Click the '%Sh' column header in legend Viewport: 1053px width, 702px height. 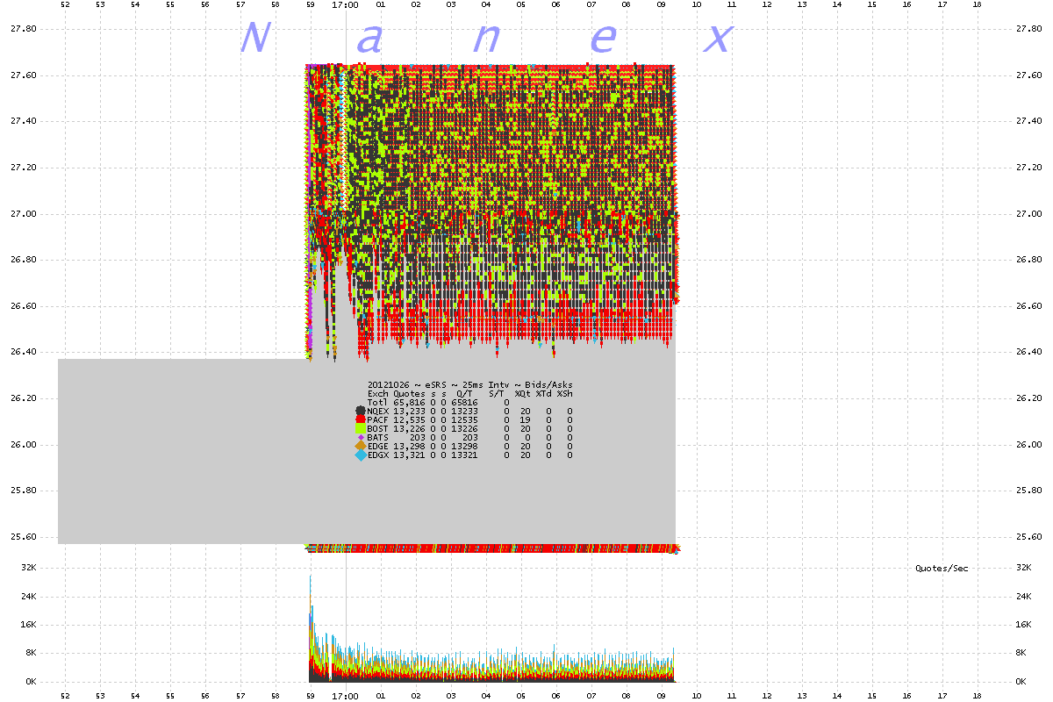pyautogui.click(x=564, y=393)
